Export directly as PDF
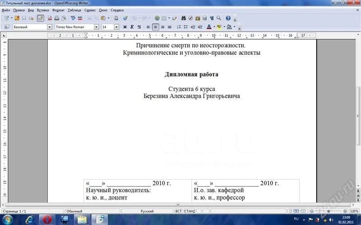The height and width of the screenshot is (225, 361). pyautogui.click(x=50, y=18)
